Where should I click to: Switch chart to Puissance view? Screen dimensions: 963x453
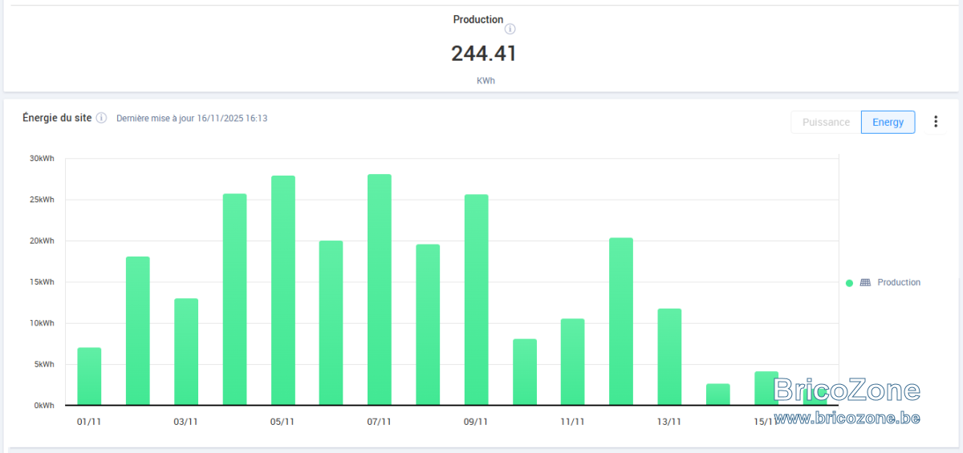coord(826,122)
